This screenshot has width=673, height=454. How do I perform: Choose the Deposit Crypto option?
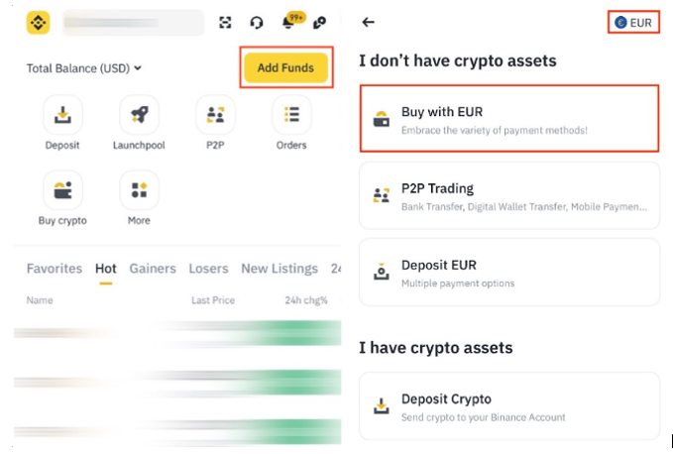[x=508, y=406]
